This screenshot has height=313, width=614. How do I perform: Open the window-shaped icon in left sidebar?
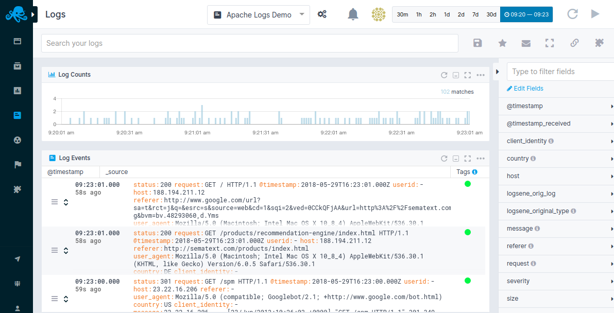(x=17, y=41)
